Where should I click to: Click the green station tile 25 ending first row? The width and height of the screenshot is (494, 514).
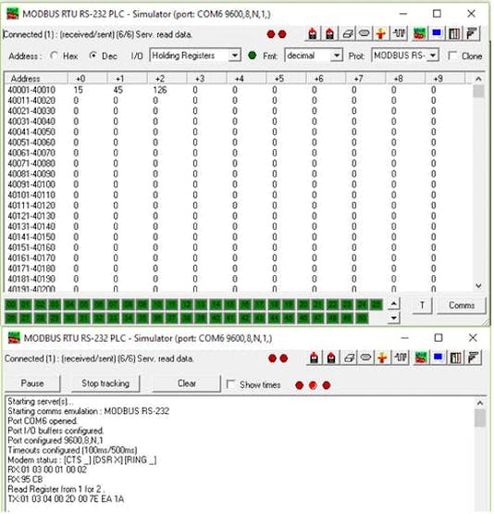coord(377,305)
